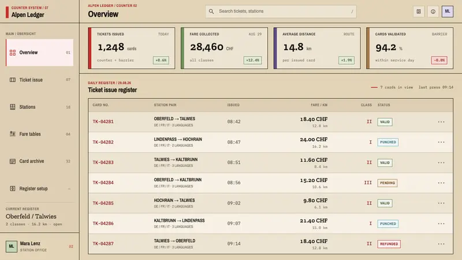Open row actions for TK-04283
The width and height of the screenshot is (462, 260).
[441, 162]
